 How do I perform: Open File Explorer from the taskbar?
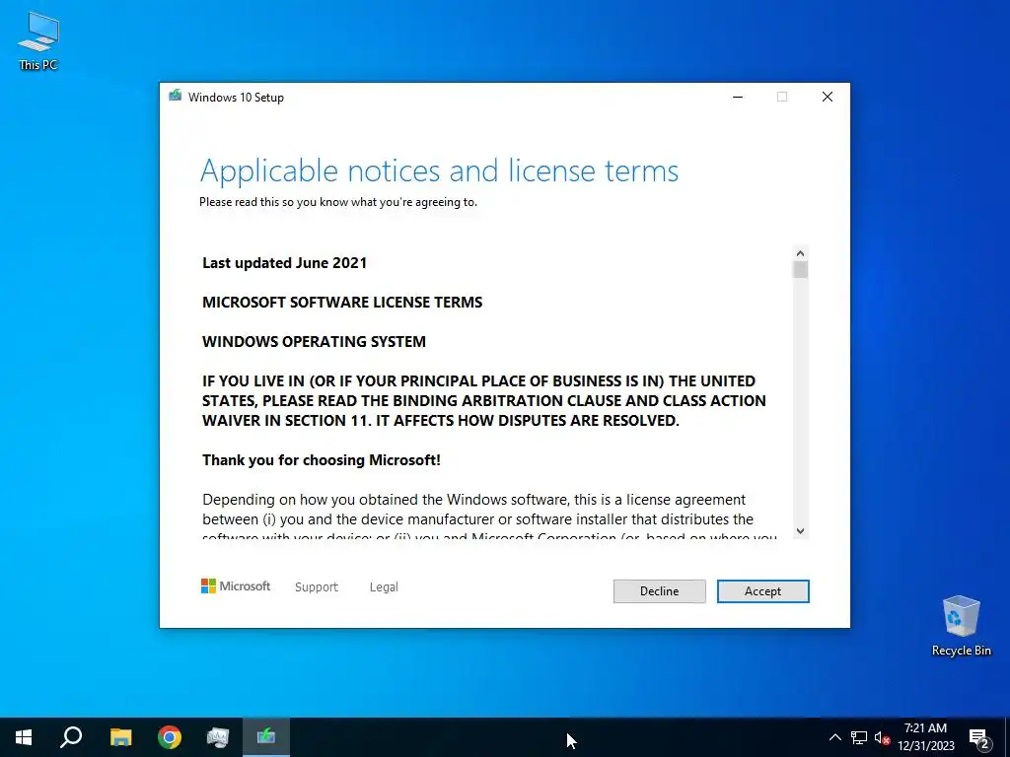pos(120,737)
